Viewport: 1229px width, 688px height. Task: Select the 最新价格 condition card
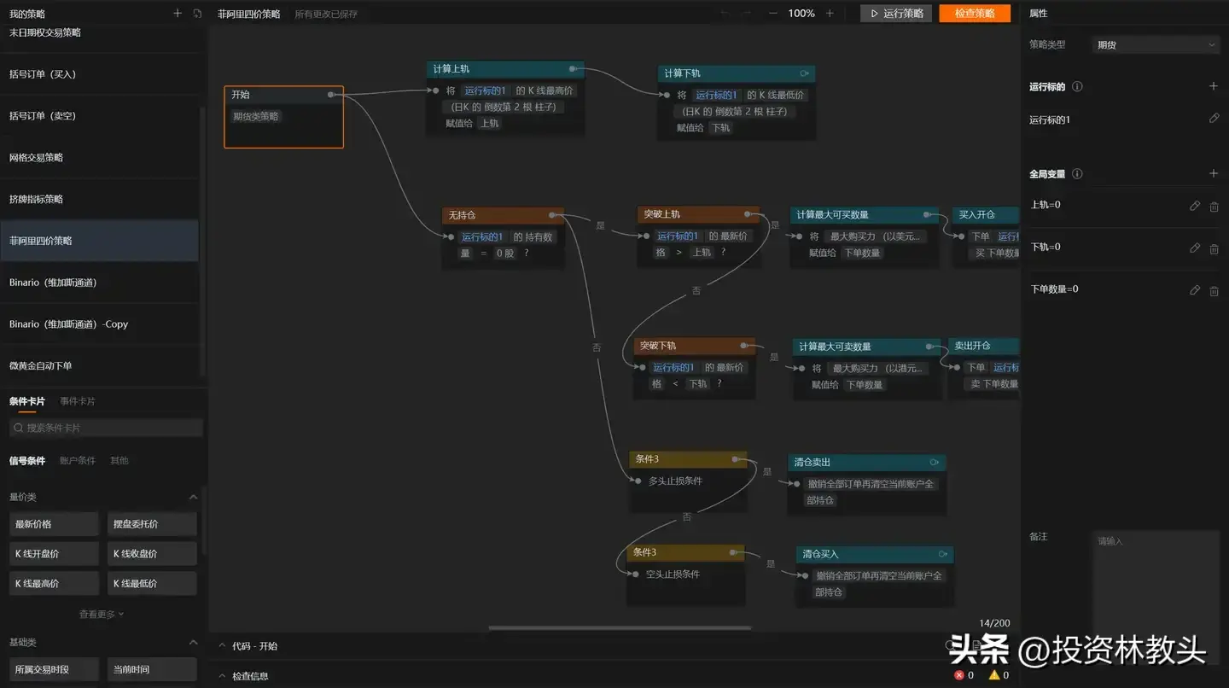coord(55,524)
